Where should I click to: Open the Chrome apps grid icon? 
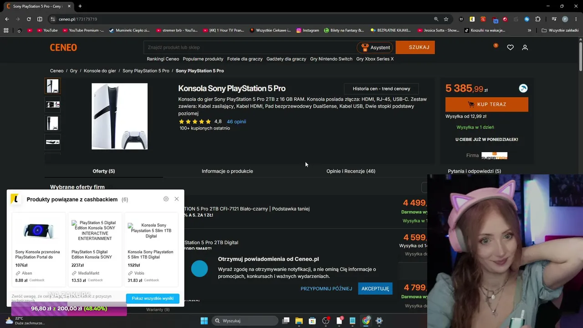6,31
